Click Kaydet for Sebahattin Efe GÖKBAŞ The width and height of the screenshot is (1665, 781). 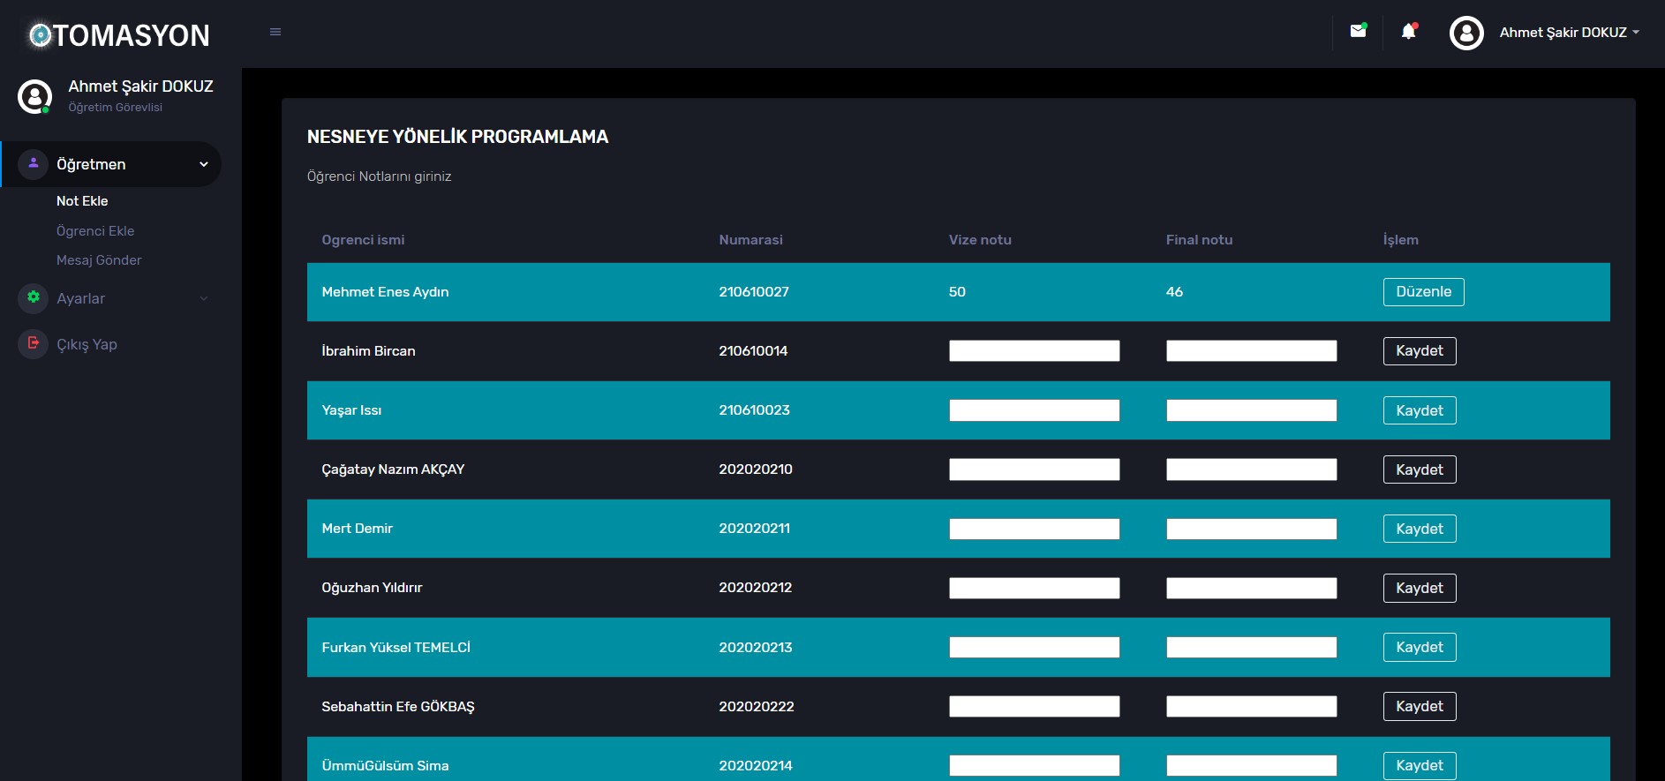pos(1420,706)
